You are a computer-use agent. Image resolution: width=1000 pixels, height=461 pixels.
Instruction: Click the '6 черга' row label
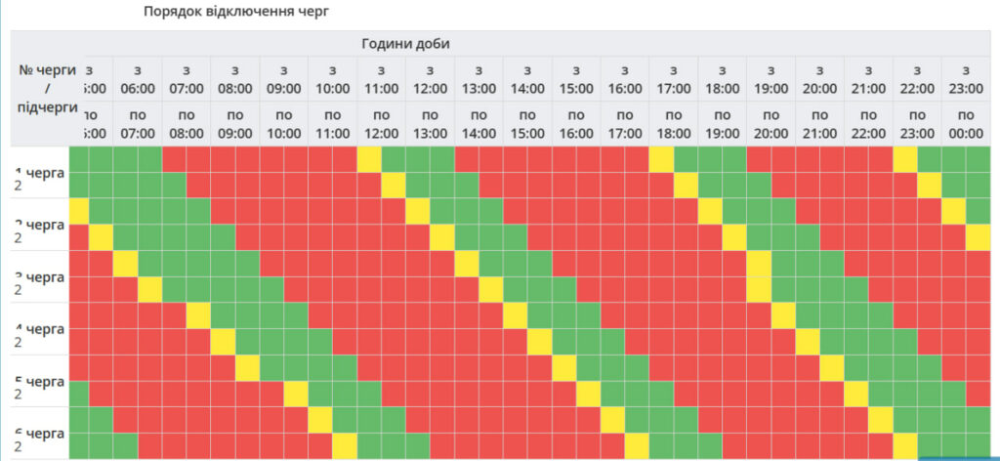pos(40,433)
